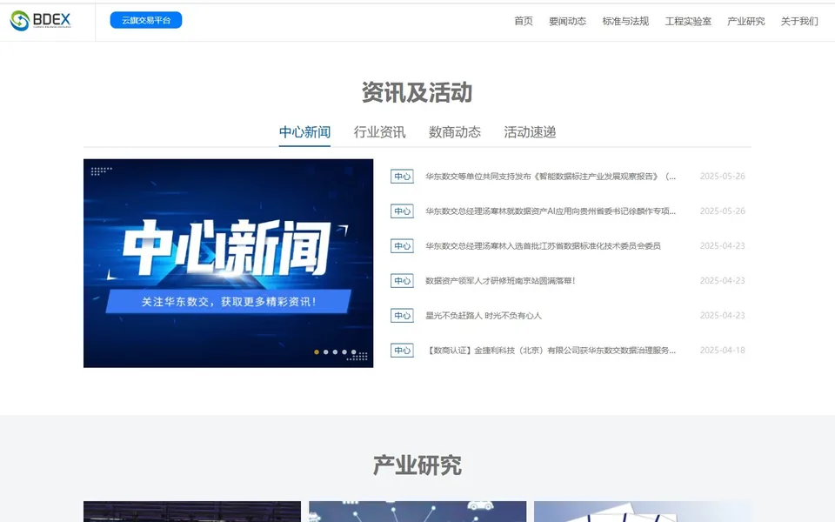Go to 首页 in the navigation

point(523,21)
